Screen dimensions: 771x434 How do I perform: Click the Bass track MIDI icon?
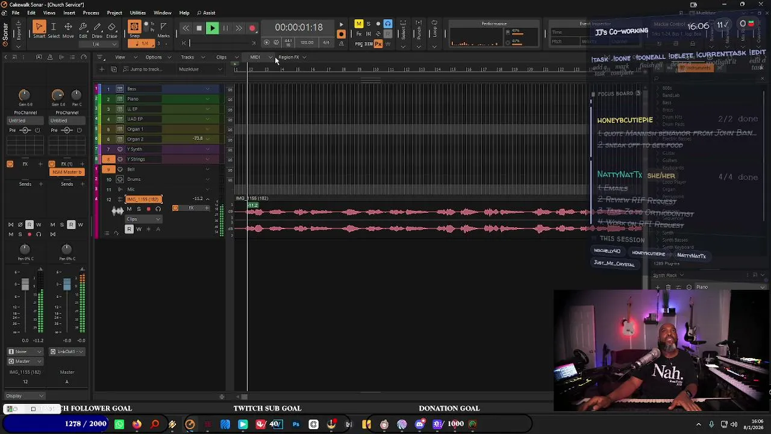click(120, 89)
